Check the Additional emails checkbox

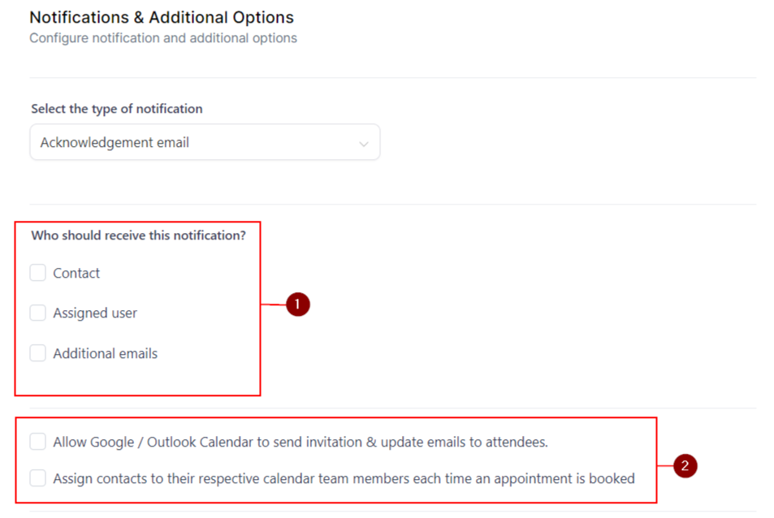pyautogui.click(x=37, y=353)
